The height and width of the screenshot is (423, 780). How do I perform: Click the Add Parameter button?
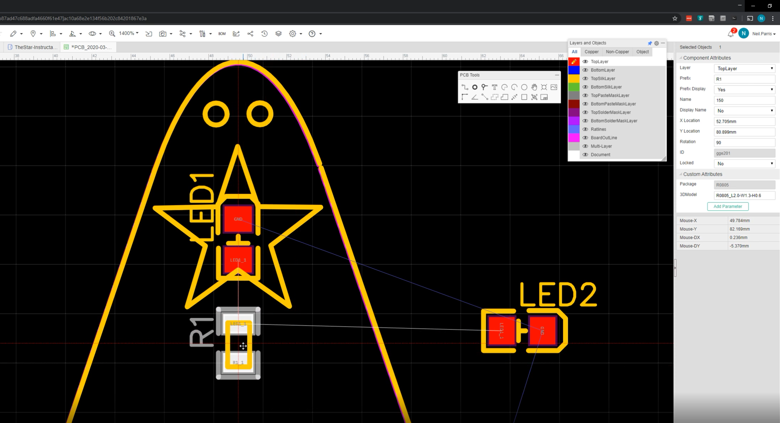pyautogui.click(x=727, y=207)
